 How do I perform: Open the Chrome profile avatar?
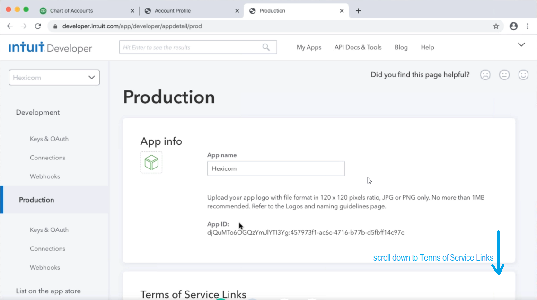pyautogui.click(x=513, y=26)
